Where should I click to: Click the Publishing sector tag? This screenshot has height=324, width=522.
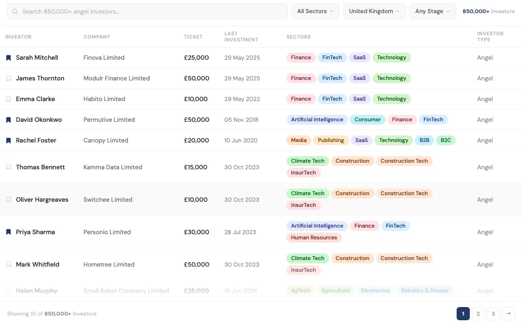(x=331, y=140)
